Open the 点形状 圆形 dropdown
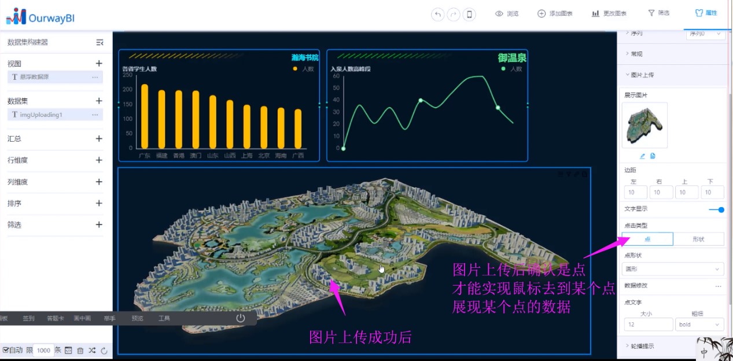The height and width of the screenshot is (361, 733). tap(673, 269)
